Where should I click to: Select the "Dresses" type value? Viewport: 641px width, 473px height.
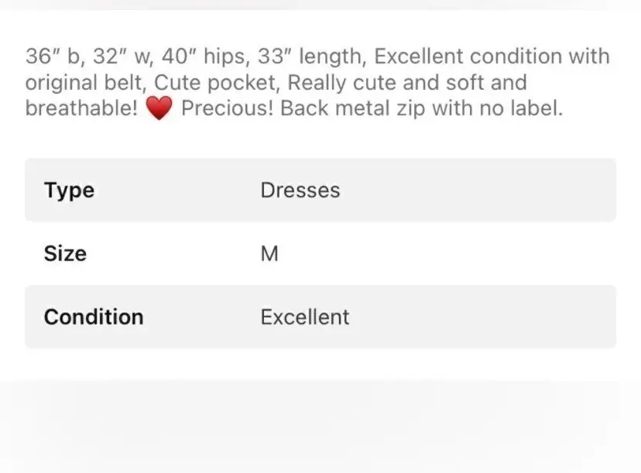(x=300, y=190)
